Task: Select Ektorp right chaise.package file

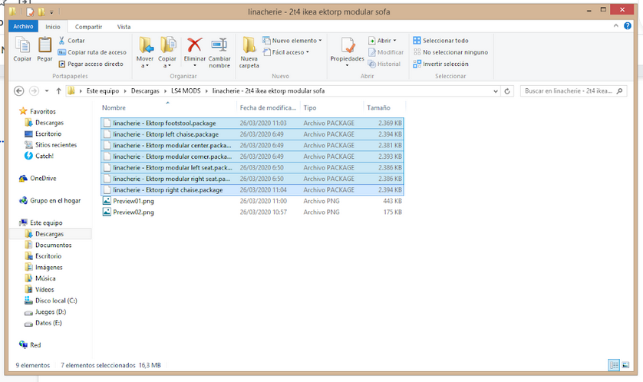Action: click(252, 189)
